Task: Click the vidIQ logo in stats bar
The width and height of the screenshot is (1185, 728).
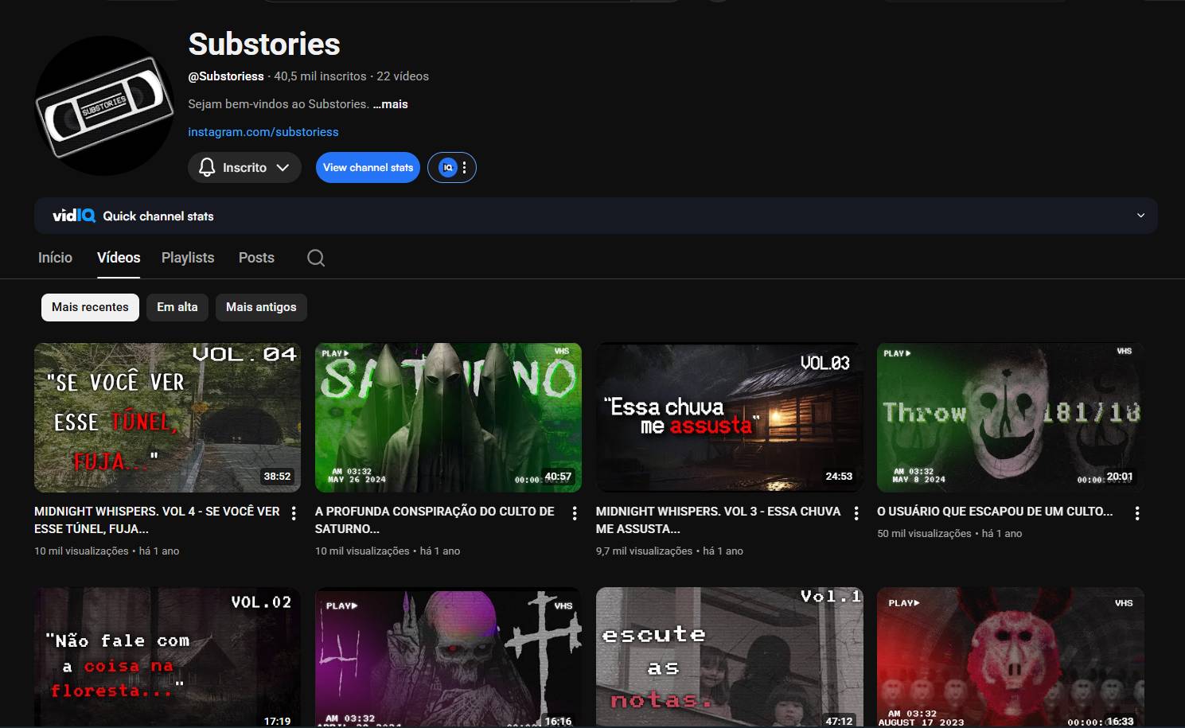Action: (74, 216)
